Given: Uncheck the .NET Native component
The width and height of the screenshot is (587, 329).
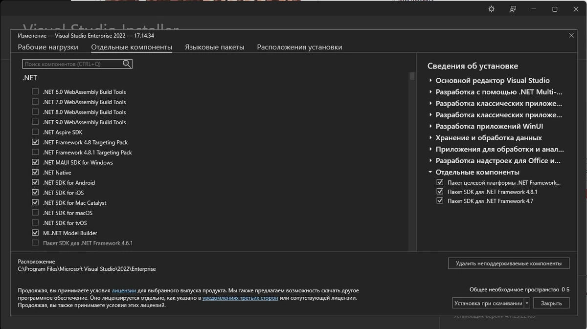Looking at the screenshot, I should tap(35, 173).
